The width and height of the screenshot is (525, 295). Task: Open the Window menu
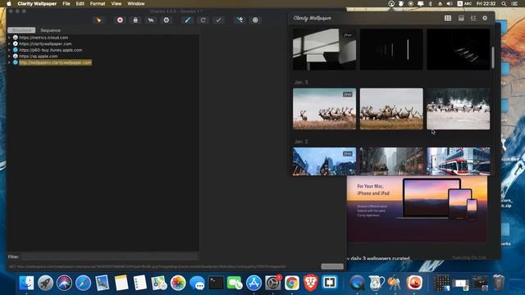click(x=136, y=3)
